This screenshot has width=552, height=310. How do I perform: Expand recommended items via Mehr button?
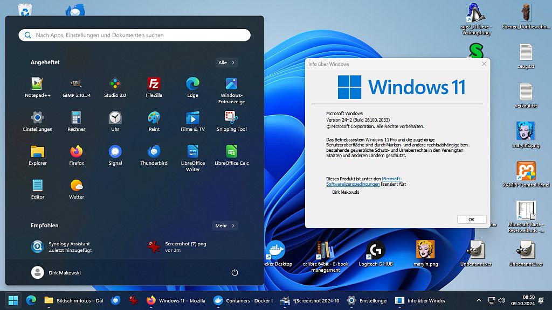tap(225, 226)
